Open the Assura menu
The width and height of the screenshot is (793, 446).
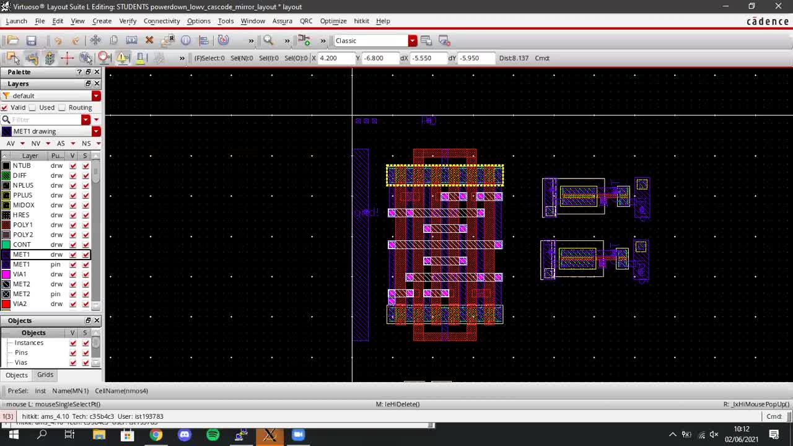coord(282,20)
